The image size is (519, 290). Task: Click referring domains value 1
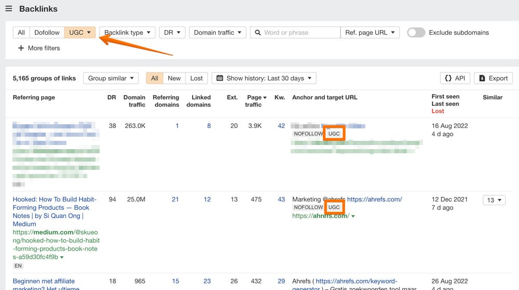pyautogui.click(x=177, y=125)
